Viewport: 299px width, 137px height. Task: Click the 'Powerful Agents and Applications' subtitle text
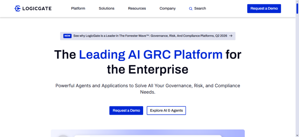(147, 89)
